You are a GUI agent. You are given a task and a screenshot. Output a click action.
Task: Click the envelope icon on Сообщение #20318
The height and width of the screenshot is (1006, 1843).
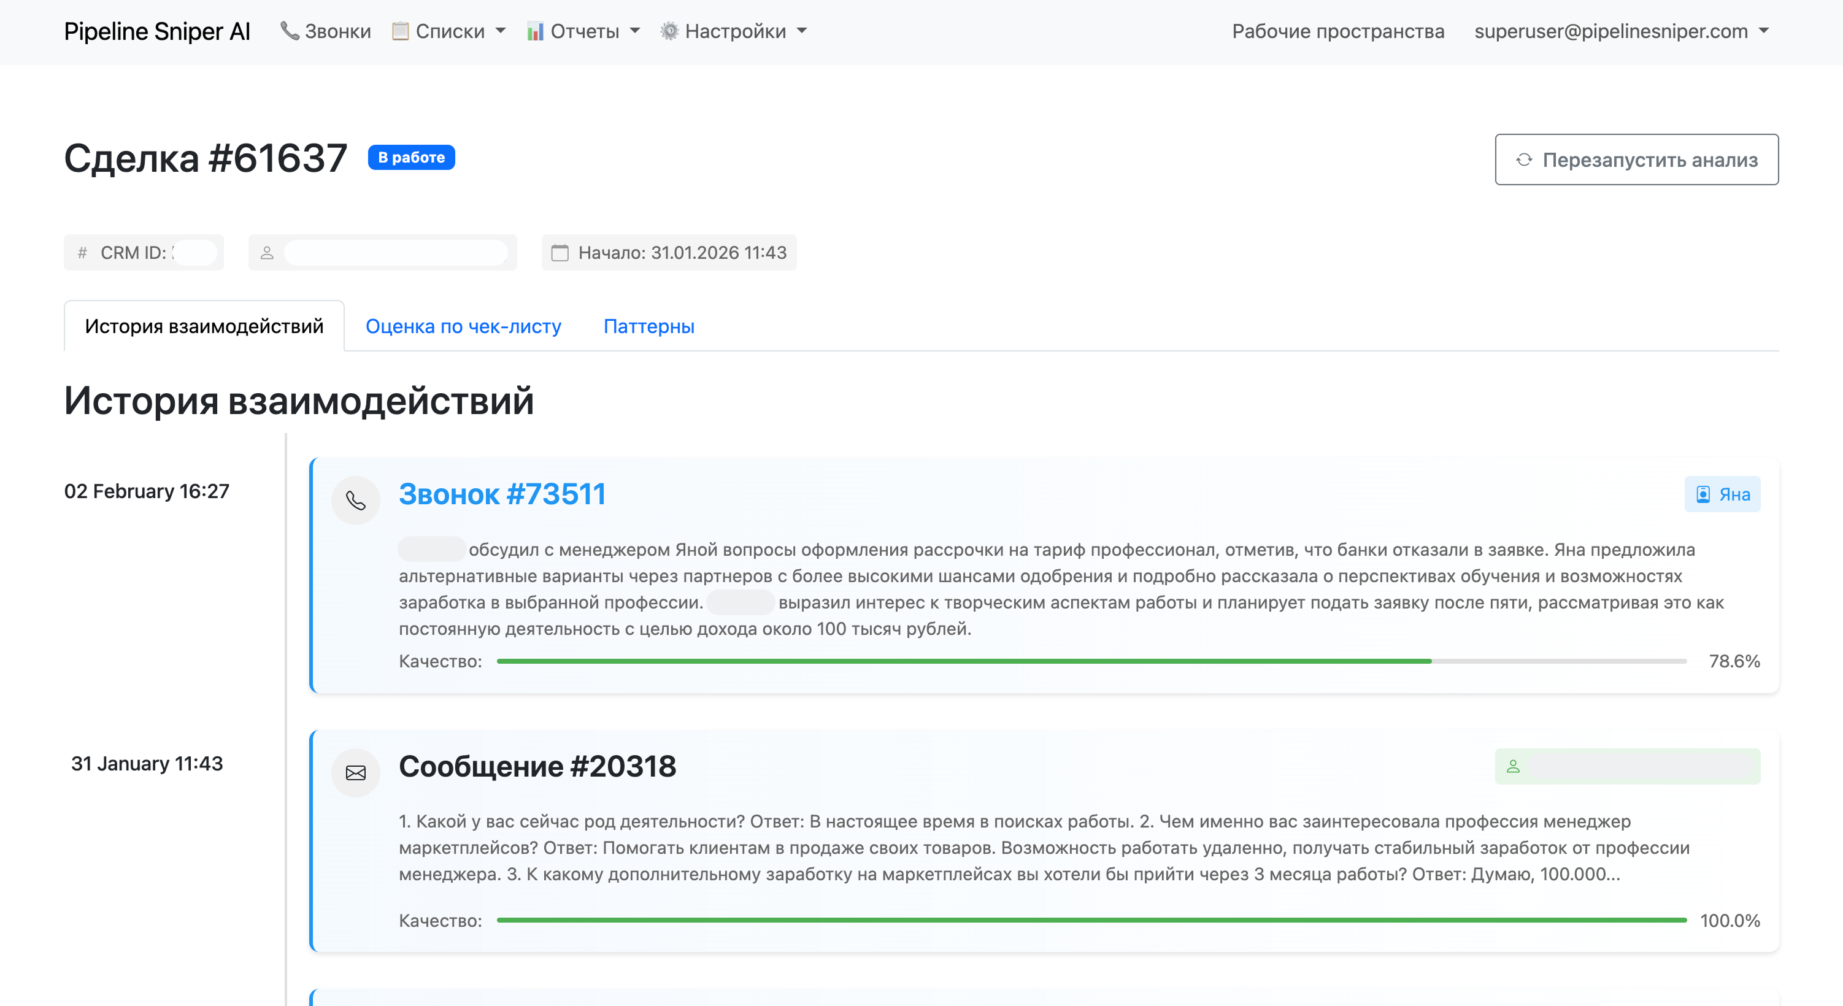356,773
